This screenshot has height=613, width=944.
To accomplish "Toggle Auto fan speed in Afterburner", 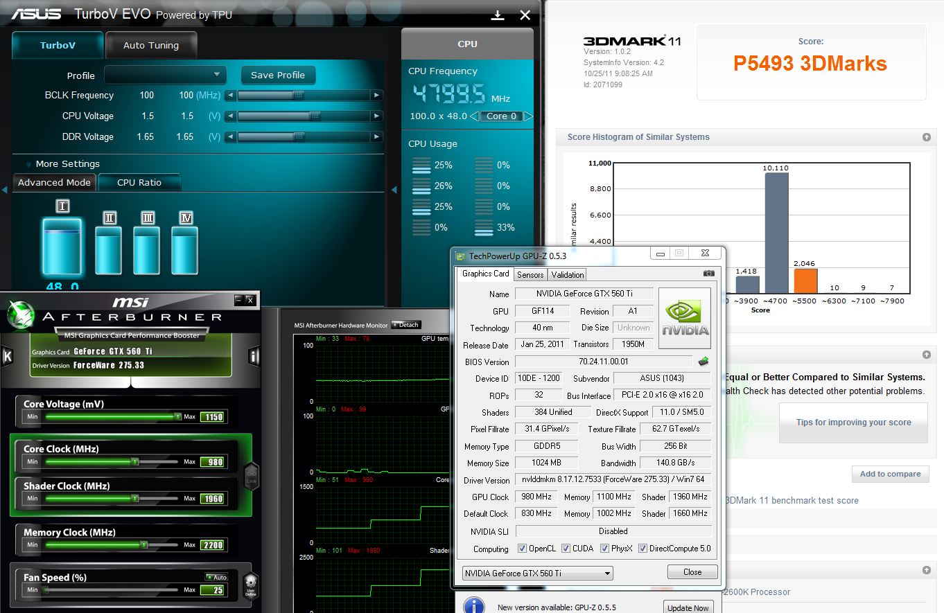I will pyautogui.click(x=216, y=577).
